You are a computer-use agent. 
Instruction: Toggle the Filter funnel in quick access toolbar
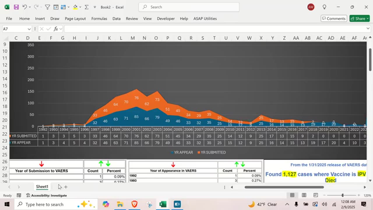(x=47, y=7)
